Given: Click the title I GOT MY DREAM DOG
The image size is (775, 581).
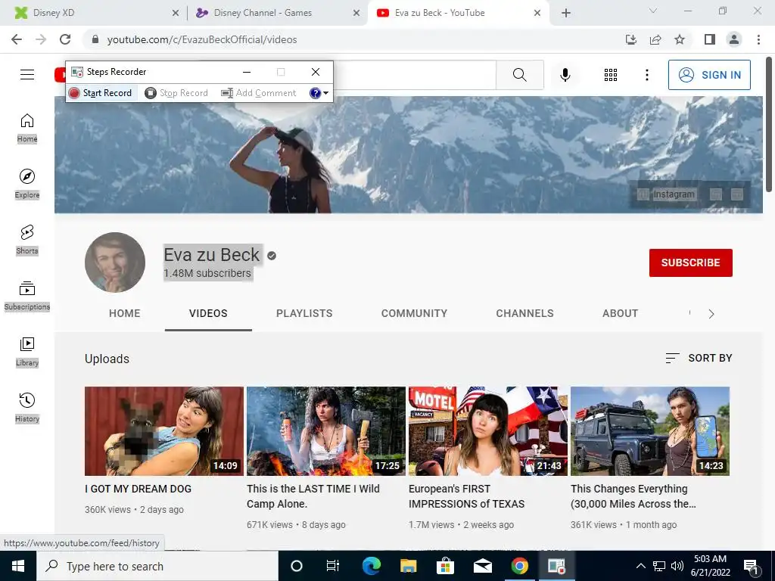Looking at the screenshot, I should (x=138, y=489).
